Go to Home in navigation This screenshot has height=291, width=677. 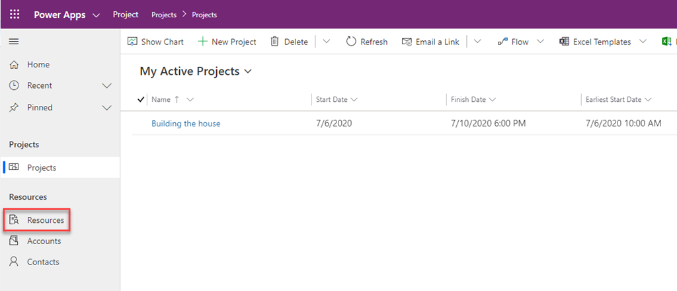[x=38, y=65]
